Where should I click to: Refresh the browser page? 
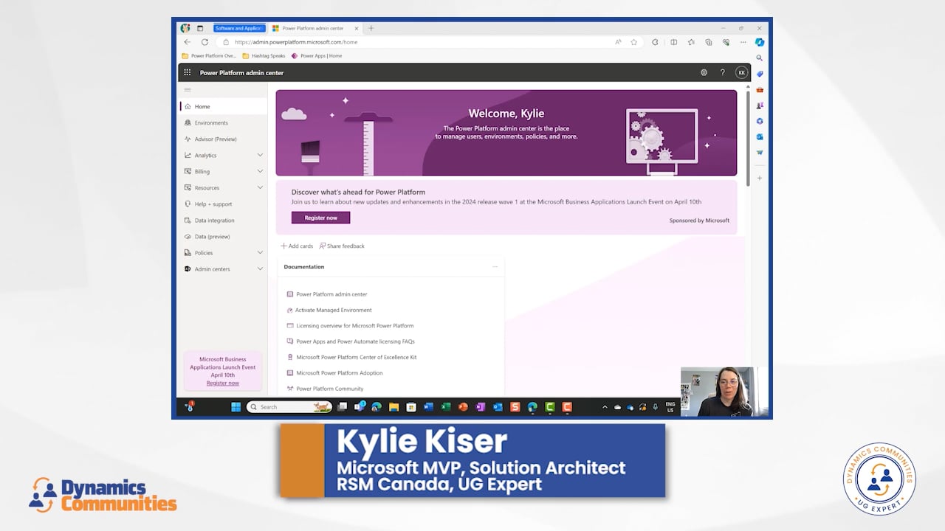[x=205, y=42]
